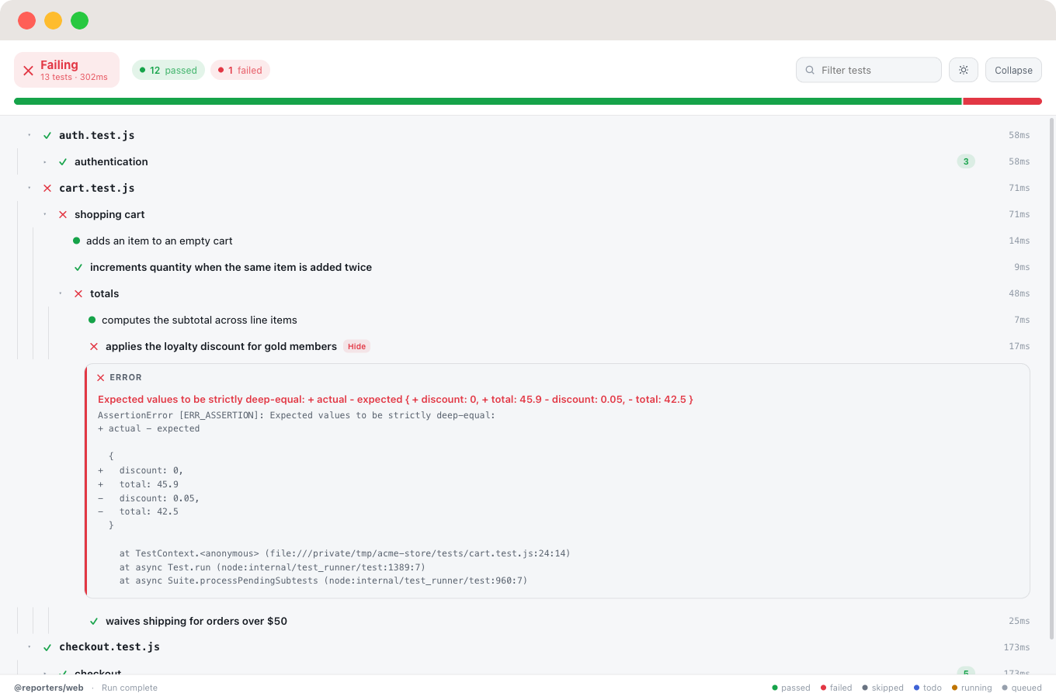Click the Suite.processPendingSubtests stack line

(323, 580)
